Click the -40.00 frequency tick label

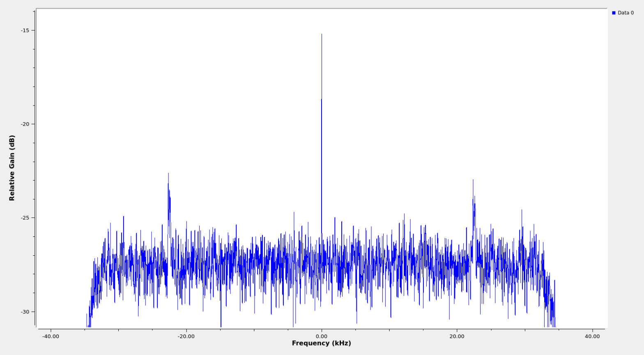point(51,337)
